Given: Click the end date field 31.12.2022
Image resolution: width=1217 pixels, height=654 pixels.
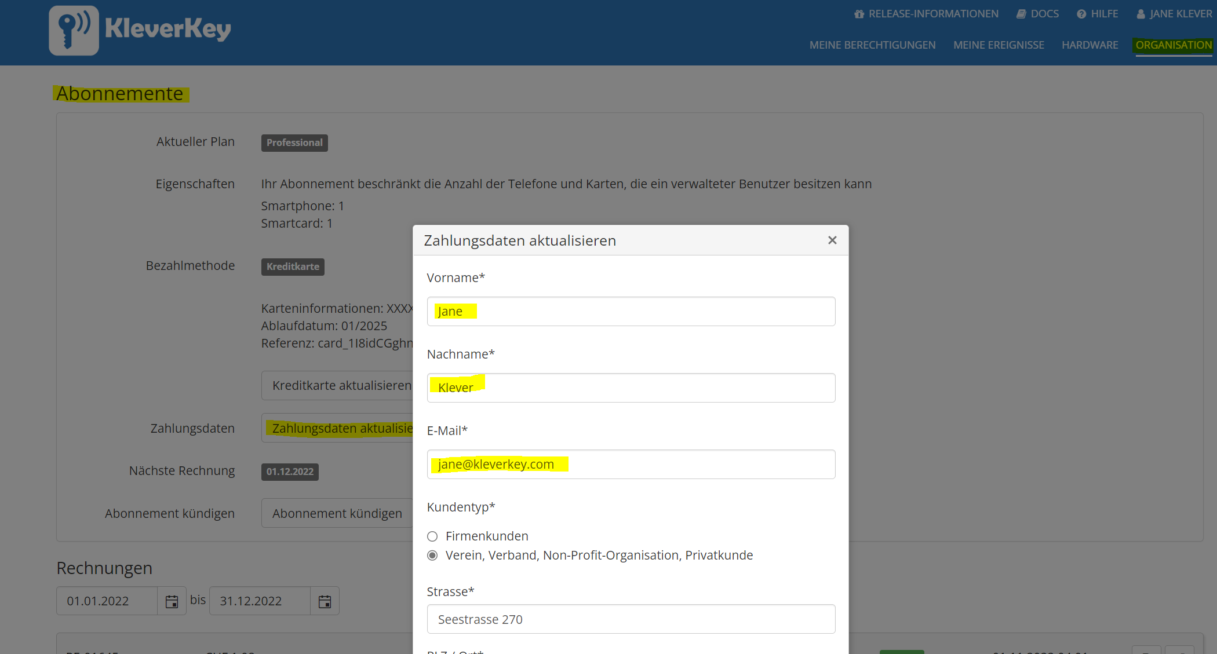Looking at the screenshot, I should pyautogui.click(x=260, y=601).
